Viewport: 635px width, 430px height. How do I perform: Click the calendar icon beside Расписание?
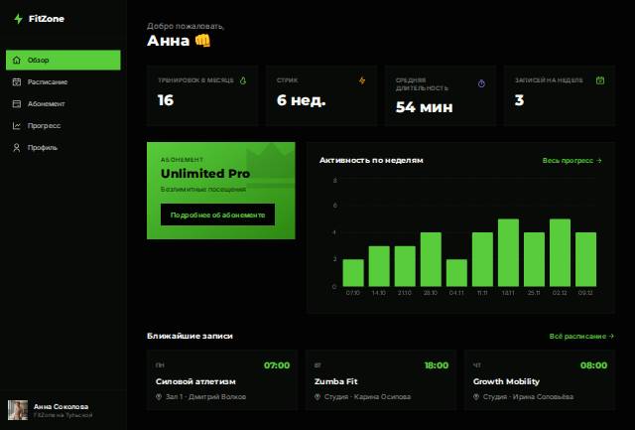click(17, 81)
